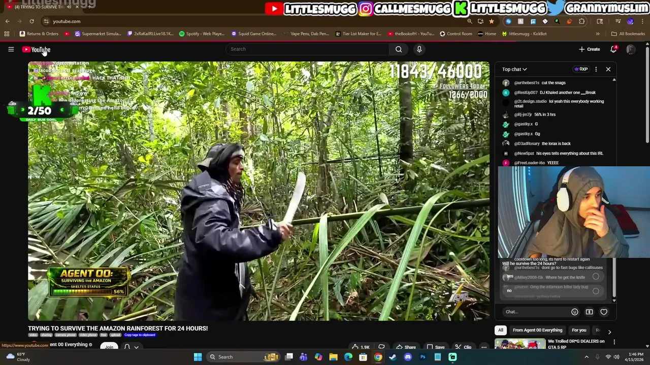The image size is (650, 365).
Task: Close the live chat panel
Action: coord(608,69)
